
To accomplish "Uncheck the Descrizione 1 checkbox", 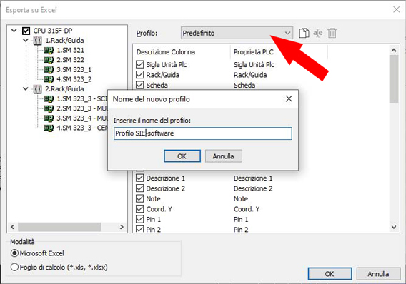I will [x=140, y=178].
